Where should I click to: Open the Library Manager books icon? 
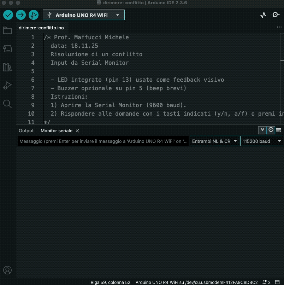coord(7,67)
